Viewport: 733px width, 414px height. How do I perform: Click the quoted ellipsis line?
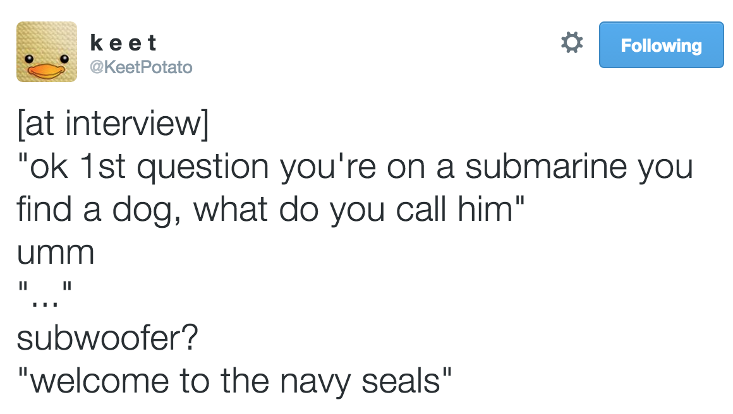[x=45, y=294]
